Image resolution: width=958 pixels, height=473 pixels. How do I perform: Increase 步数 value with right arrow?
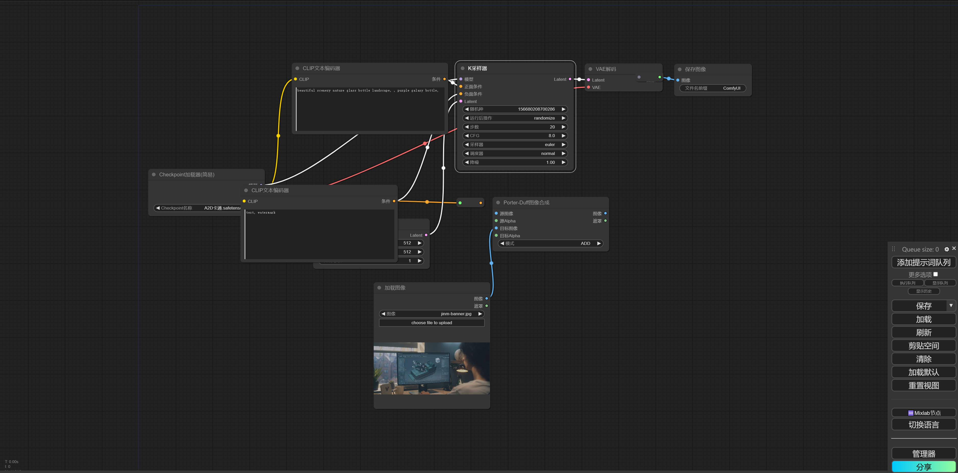(563, 127)
